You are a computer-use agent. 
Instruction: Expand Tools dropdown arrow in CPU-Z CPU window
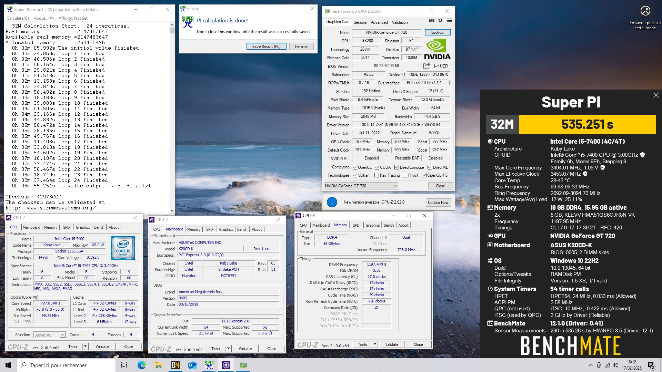(x=85, y=347)
